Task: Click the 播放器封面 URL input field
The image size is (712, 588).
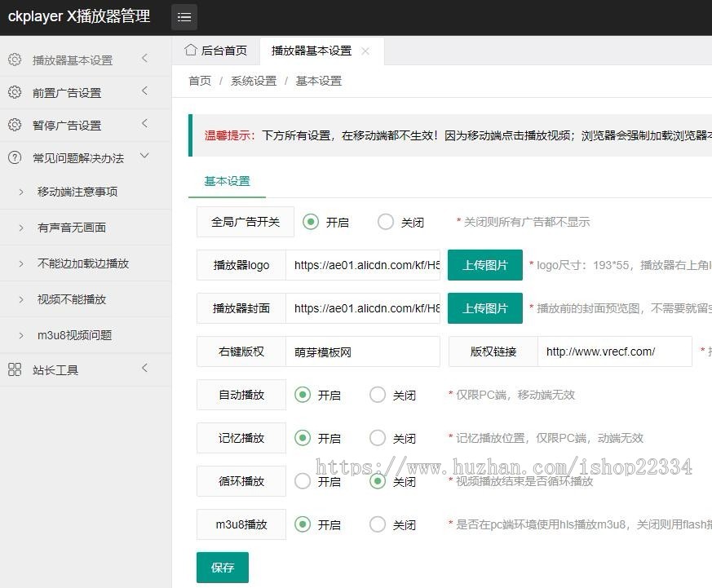Action: (x=363, y=308)
